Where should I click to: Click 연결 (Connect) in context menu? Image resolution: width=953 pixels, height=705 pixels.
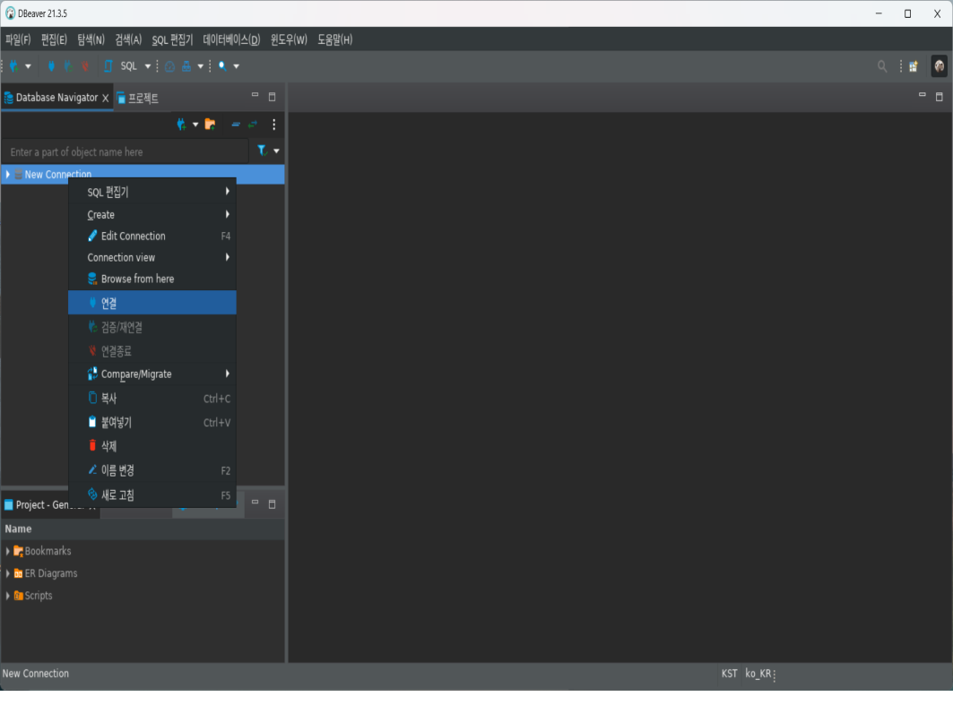tap(152, 303)
